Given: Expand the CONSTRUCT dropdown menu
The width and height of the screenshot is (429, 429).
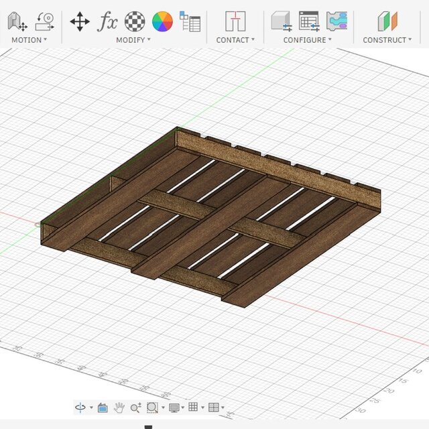Looking at the screenshot, I should 387,40.
